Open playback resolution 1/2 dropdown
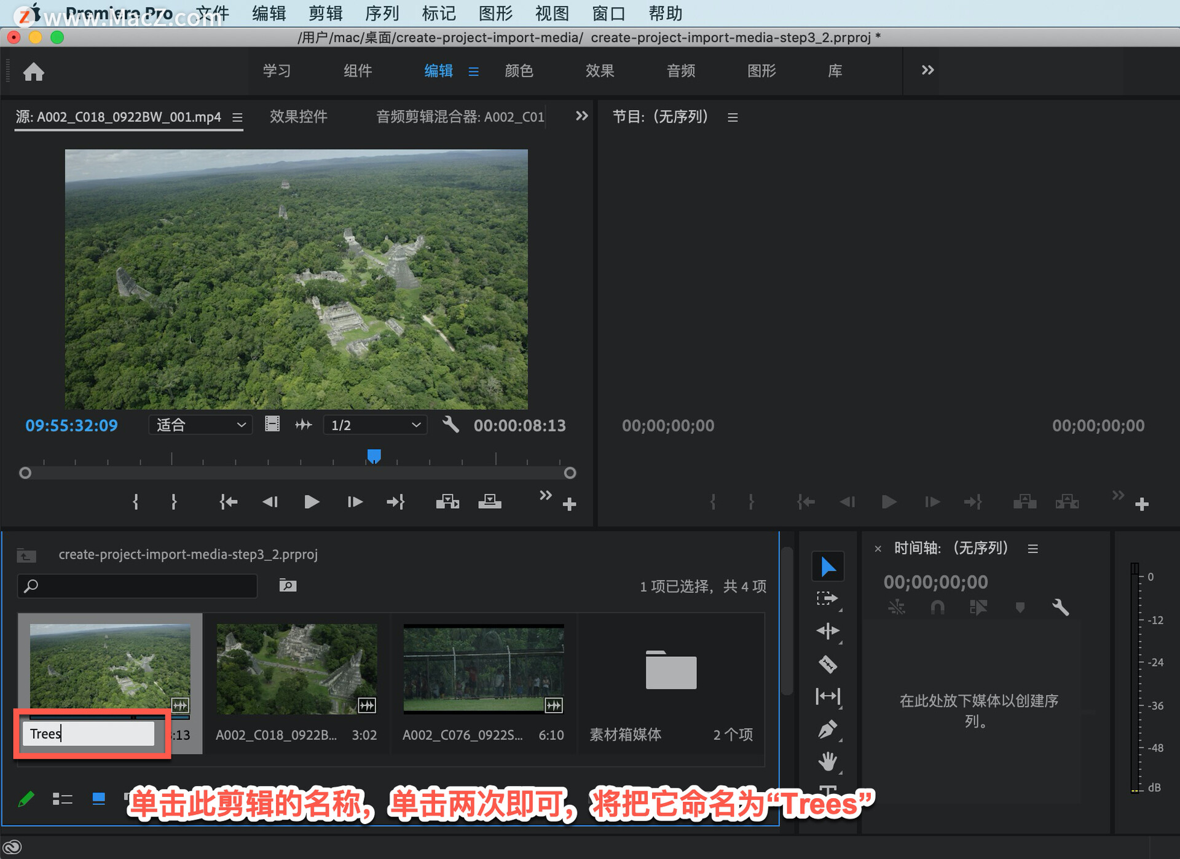 click(x=376, y=425)
